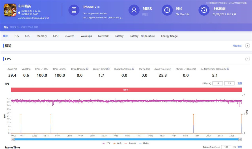The height and width of the screenshot is (149, 252).
Task: Click the device tablet icon
Action: (74, 10)
